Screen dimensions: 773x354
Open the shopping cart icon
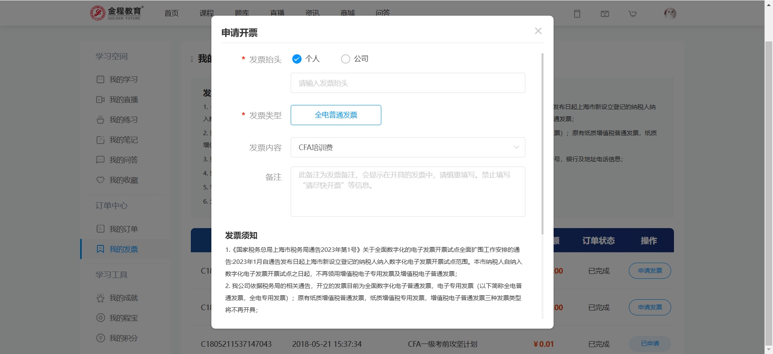[x=632, y=14]
